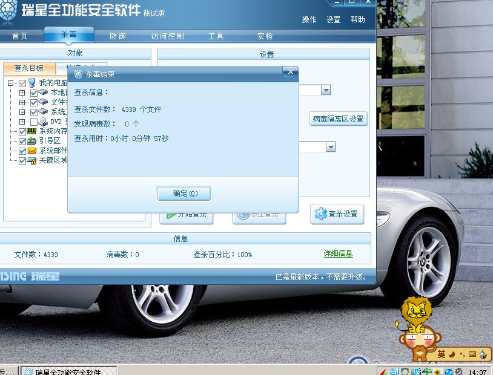Uncheck the 系统内存 checkbox
Image resolution: width=493 pixels, height=375 pixels.
(22, 132)
